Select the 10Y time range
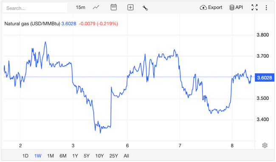276x162 pixels. 99,156
